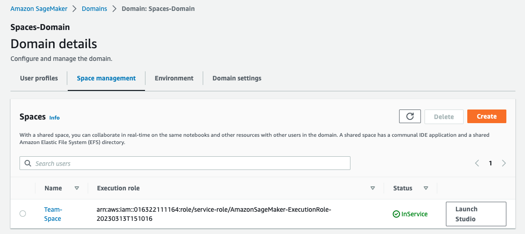525x234 pixels.
Task: Select the Team-Space radio button
Action: click(x=23, y=214)
